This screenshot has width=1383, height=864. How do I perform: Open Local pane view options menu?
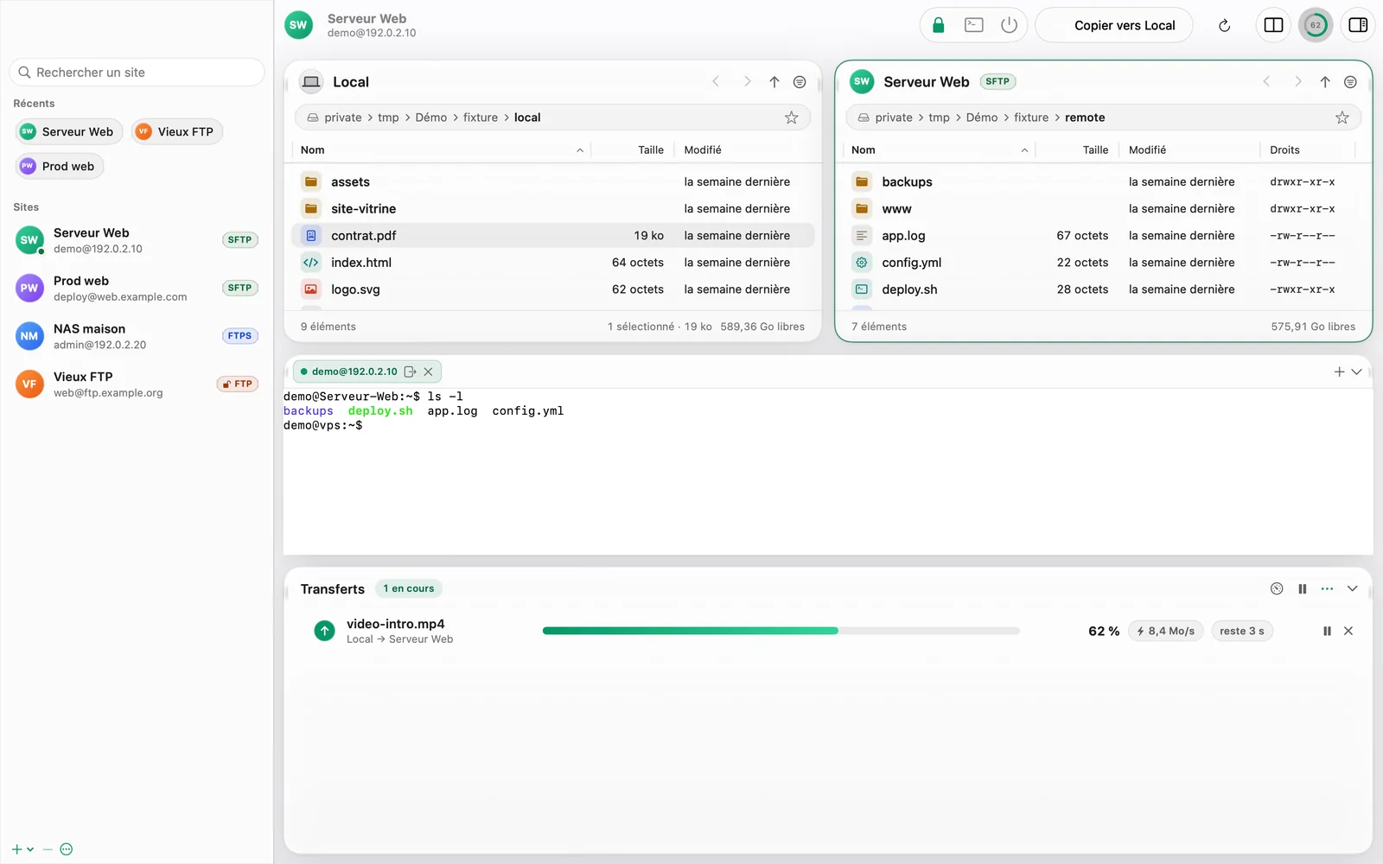coord(800,82)
